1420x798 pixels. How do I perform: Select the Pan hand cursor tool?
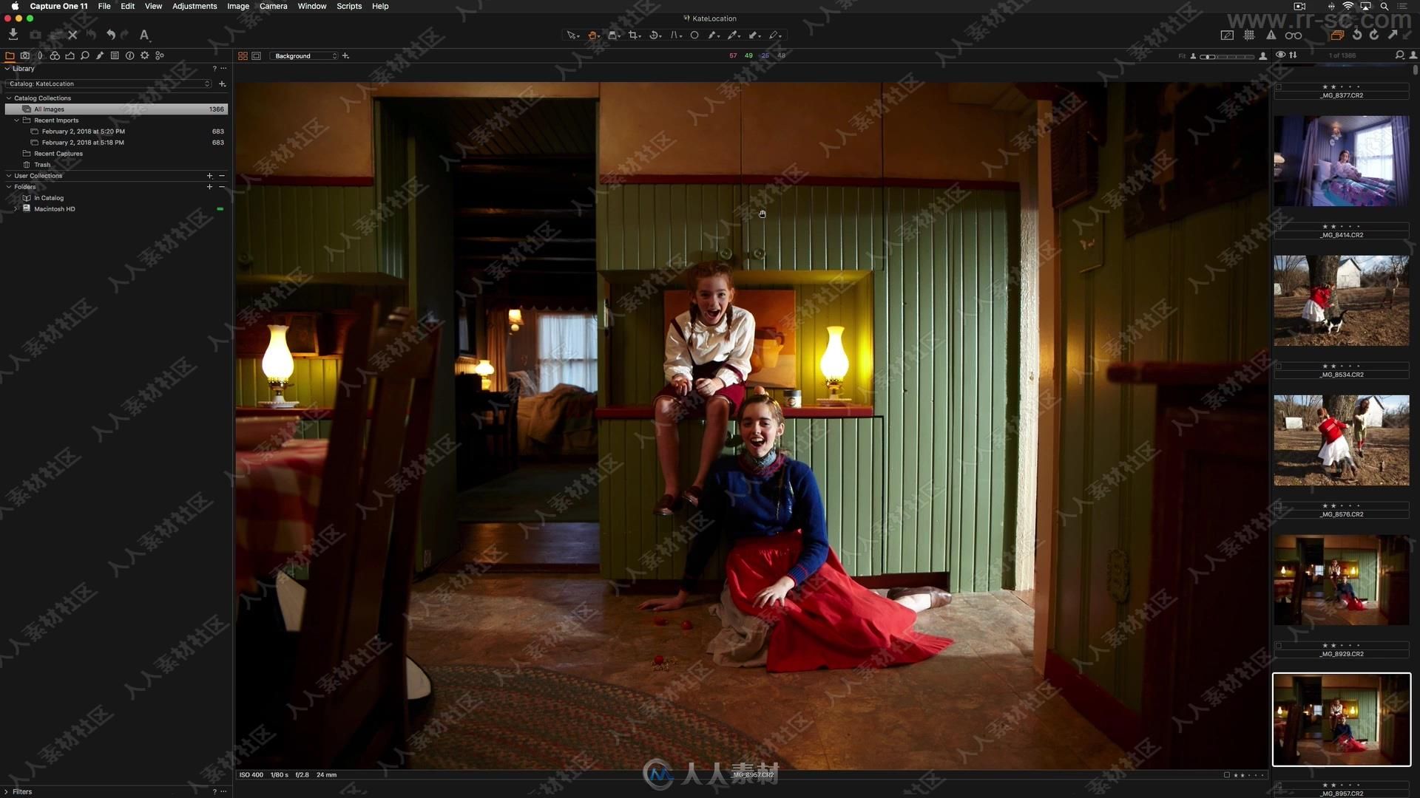592,35
